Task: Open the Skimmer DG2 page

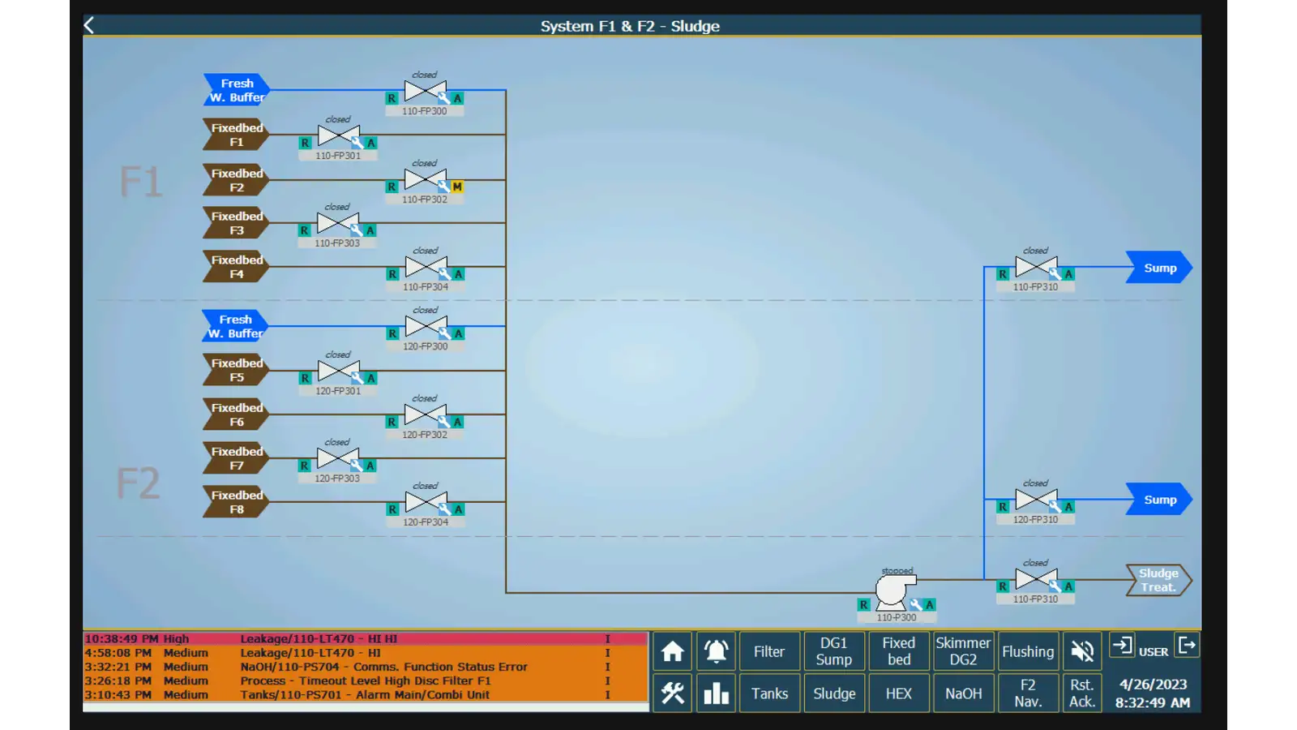Action: [963, 651]
